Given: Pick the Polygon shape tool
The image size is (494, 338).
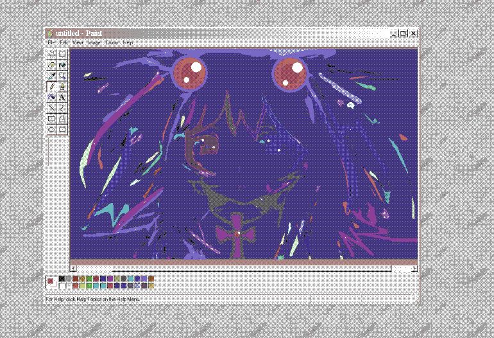Looking at the screenshot, I should pyautogui.click(x=62, y=119).
